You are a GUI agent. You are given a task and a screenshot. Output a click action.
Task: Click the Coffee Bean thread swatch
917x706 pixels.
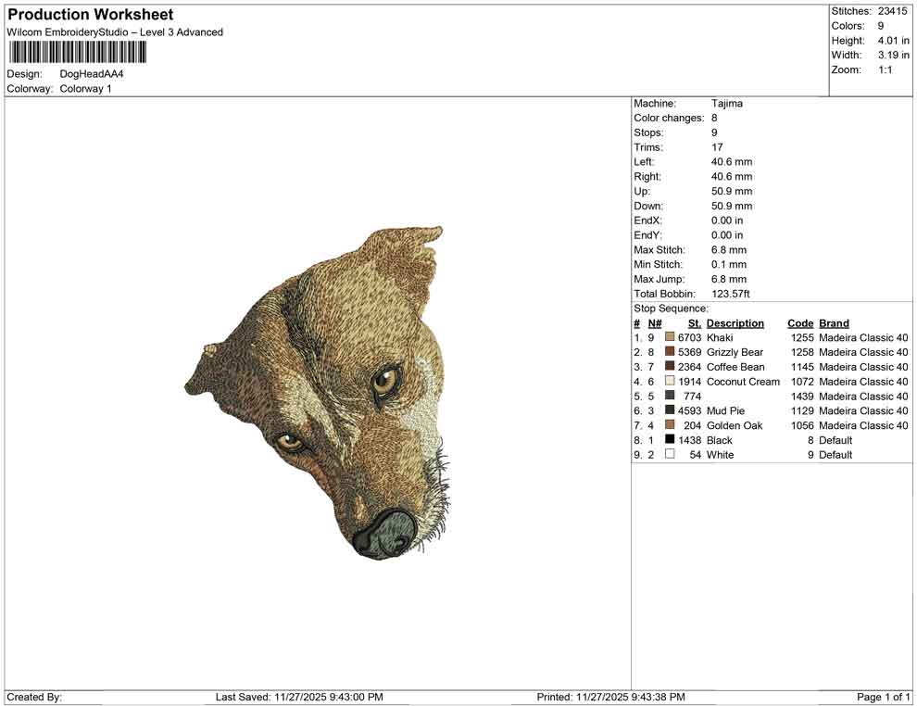tap(669, 367)
